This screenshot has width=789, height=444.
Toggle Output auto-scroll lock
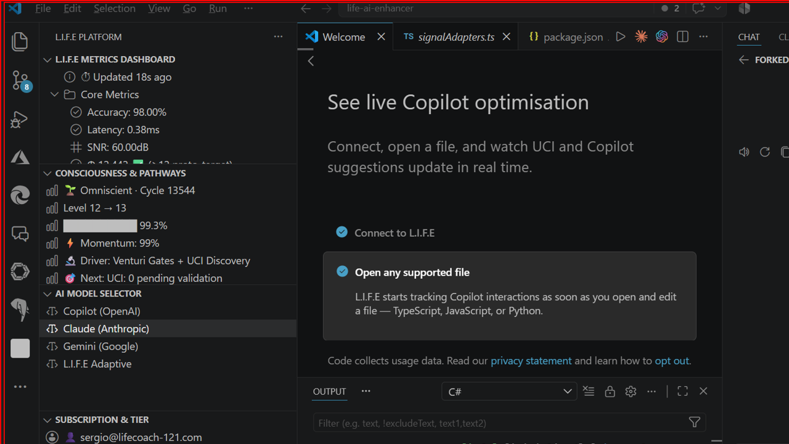pyautogui.click(x=610, y=391)
